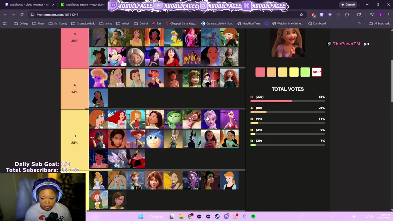Image resolution: width=393 pixels, height=221 pixels.
Task: View site information icon in the address bar
Action: pos(32,15)
